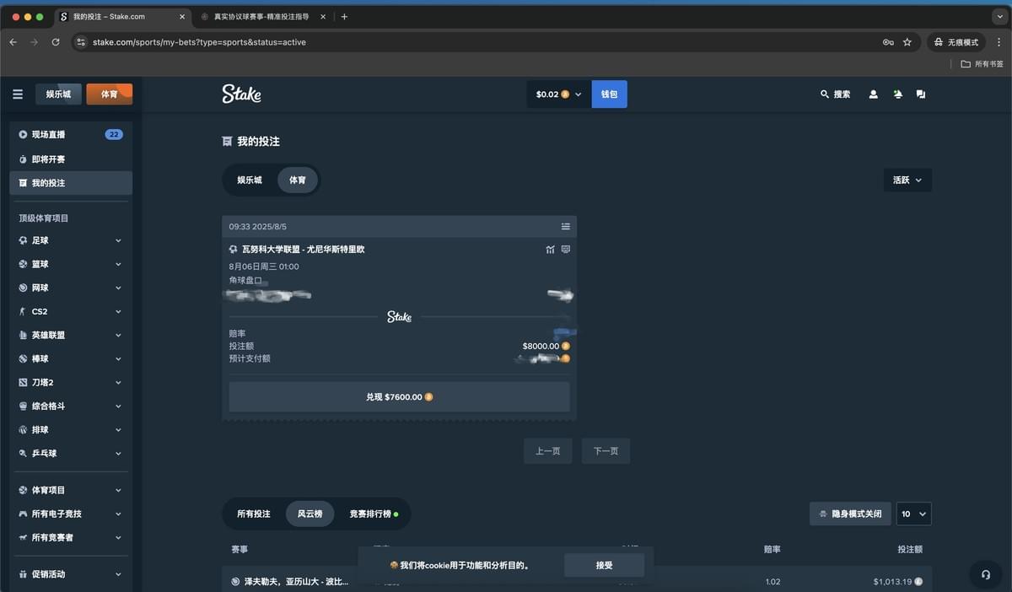Open the 所有书签 bookmarks folder
Screen dimensions: 1012x592
[982, 64]
